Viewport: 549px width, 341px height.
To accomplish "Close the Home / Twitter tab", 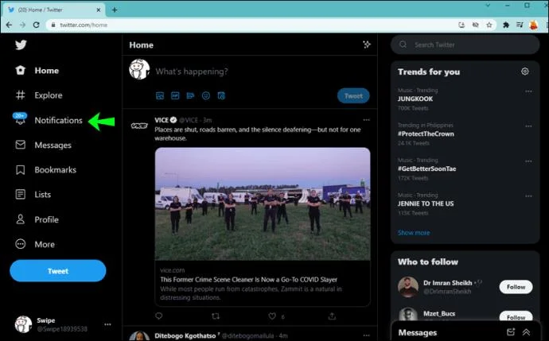I will (x=99, y=10).
